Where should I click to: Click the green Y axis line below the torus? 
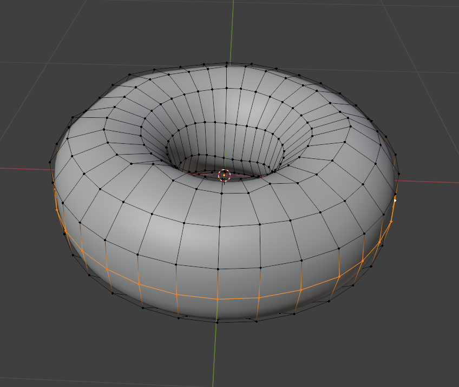(x=215, y=357)
